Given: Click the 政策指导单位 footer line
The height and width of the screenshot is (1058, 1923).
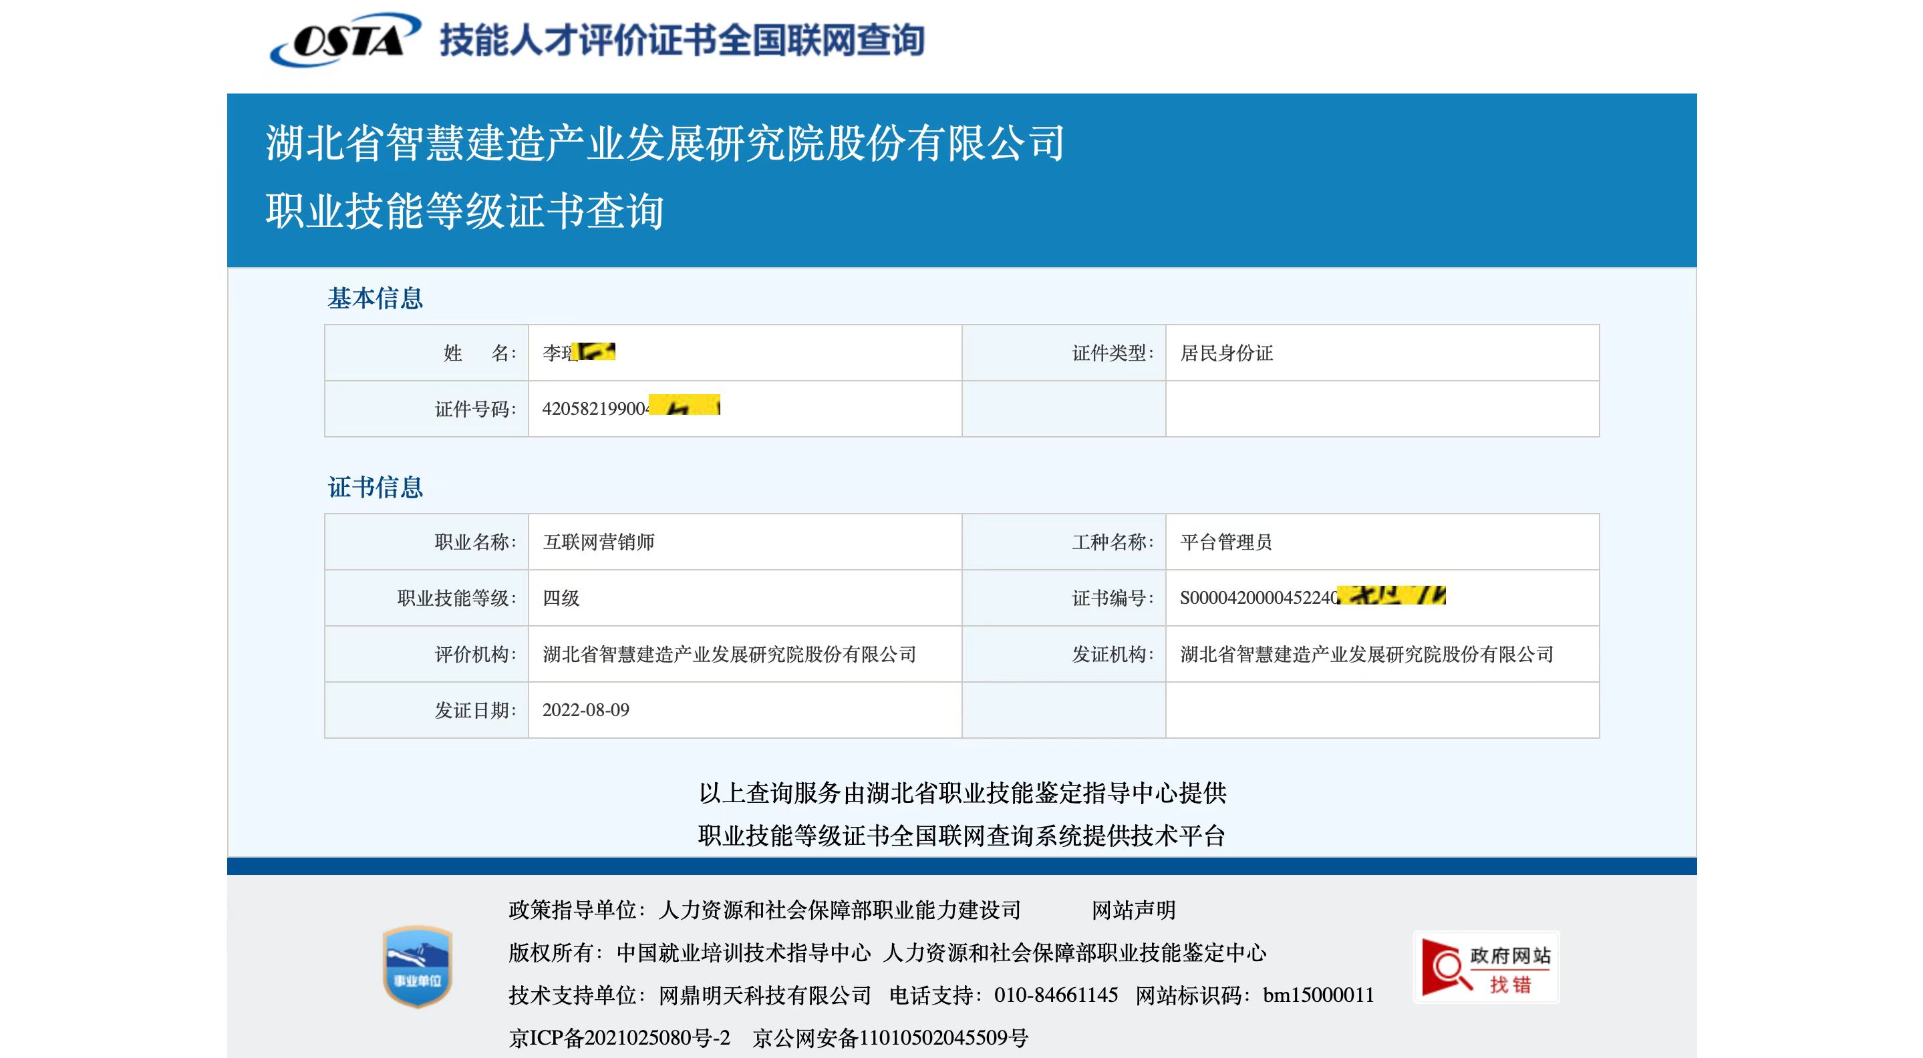Looking at the screenshot, I should (x=764, y=910).
